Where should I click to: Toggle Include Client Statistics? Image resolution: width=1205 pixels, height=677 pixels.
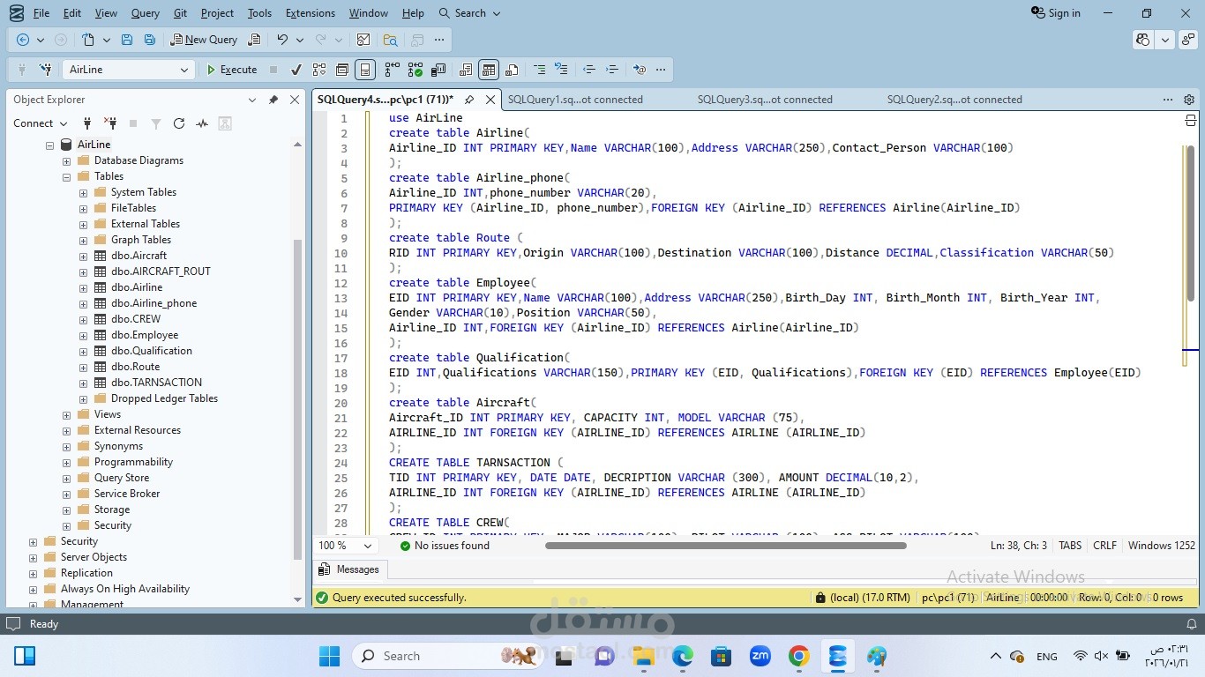click(438, 70)
